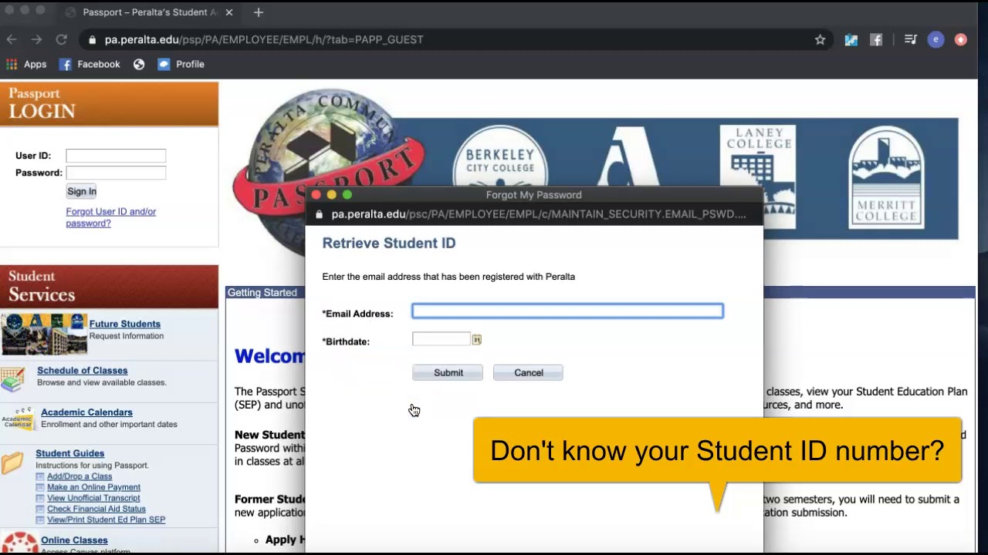Open View Unofficial Transcript link
Screen dimensions: 988x555
pos(93,498)
